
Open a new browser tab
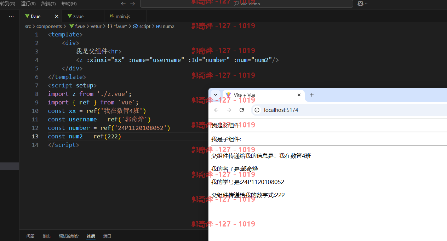pyautogui.click(x=312, y=95)
